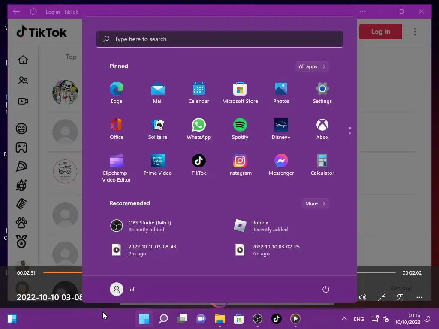The height and width of the screenshot is (329, 439).
Task: Click the search box in Start menu
Action: click(x=219, y=39)
